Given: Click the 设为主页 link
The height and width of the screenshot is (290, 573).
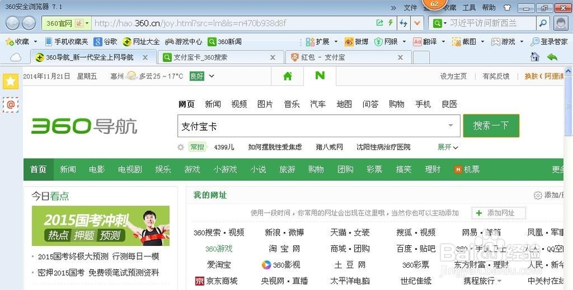Looking at the screenshot, I should [453, 76].
